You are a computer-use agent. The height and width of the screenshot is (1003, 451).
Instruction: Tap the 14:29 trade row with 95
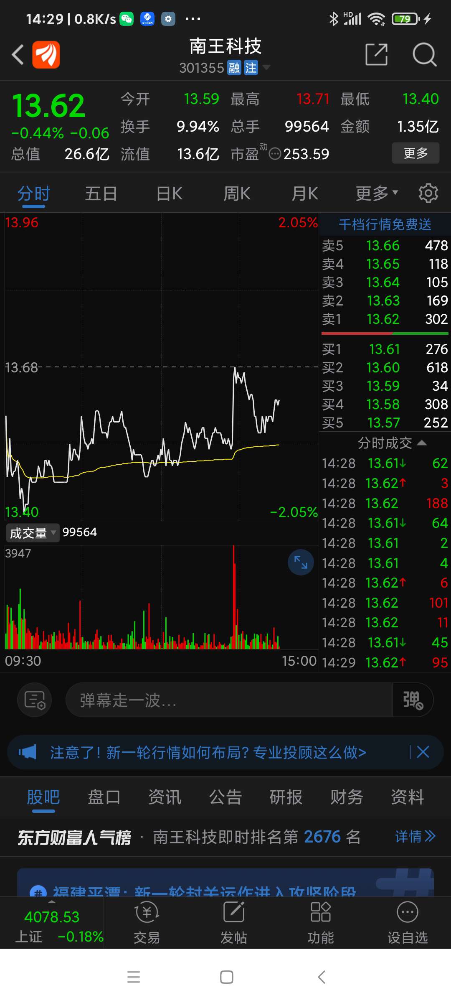[x=385, y=662]
